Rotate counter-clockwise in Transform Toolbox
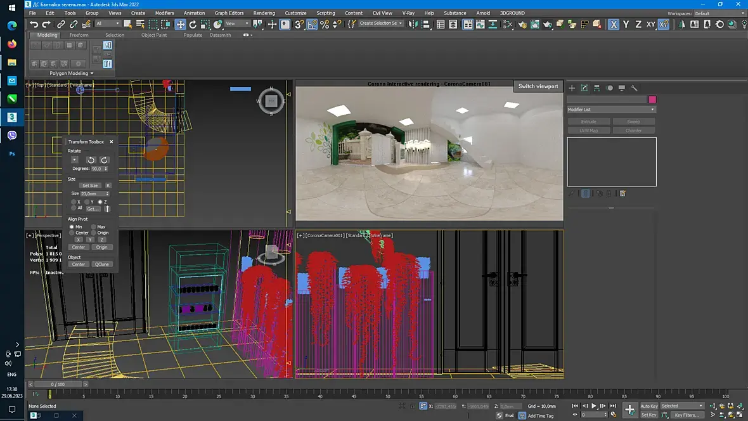 coord(91,160)
